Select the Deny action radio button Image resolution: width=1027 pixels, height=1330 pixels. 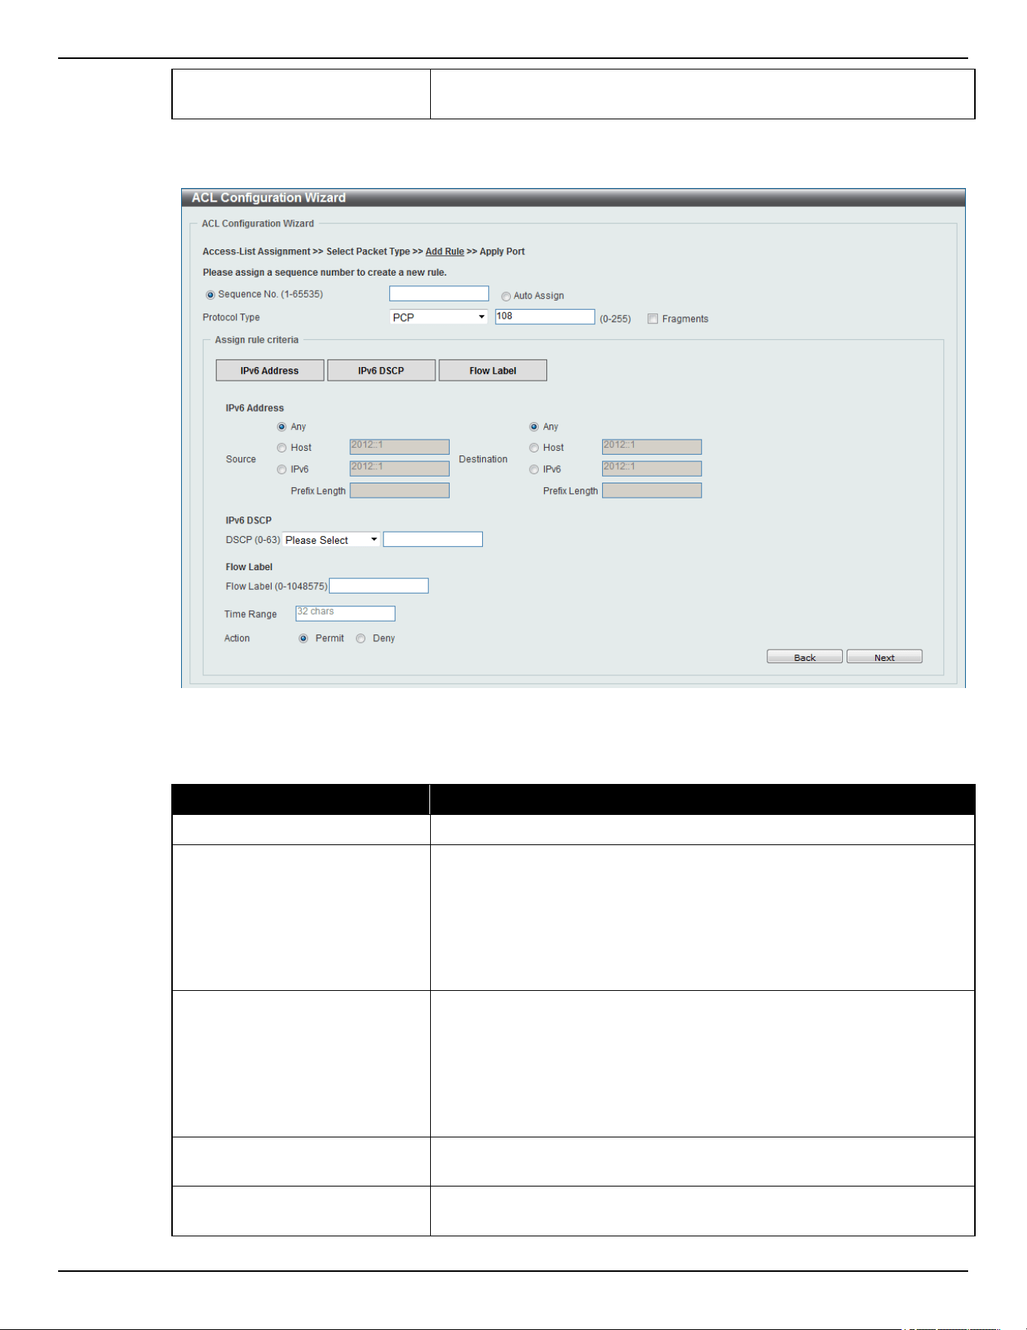click(x=361, y=638)
